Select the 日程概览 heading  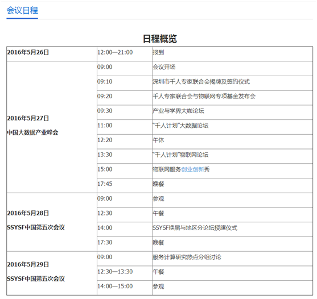coord(160,39)
